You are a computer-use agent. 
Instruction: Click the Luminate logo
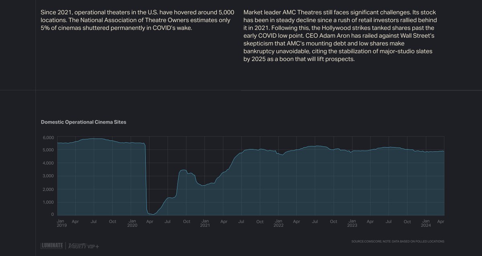(52, 246)
